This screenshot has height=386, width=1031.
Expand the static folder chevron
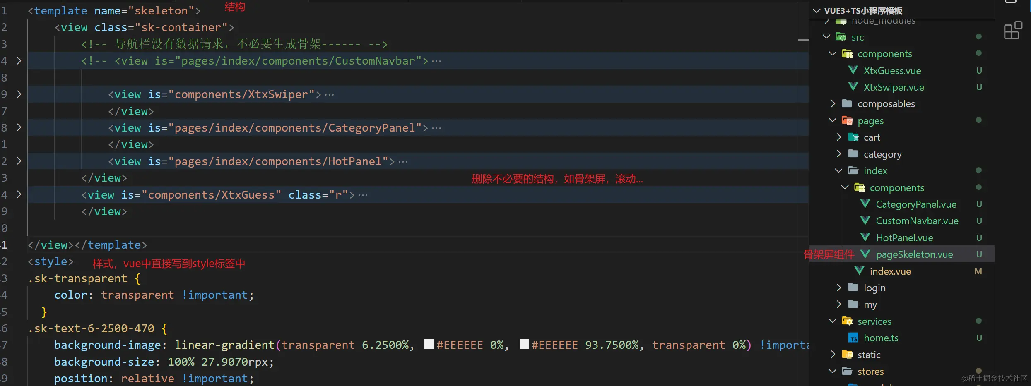click(x=833, y=355)
